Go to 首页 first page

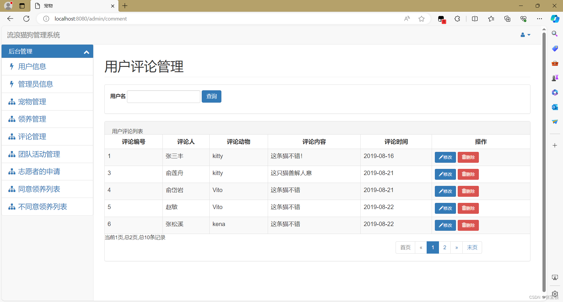coord(405,247)
